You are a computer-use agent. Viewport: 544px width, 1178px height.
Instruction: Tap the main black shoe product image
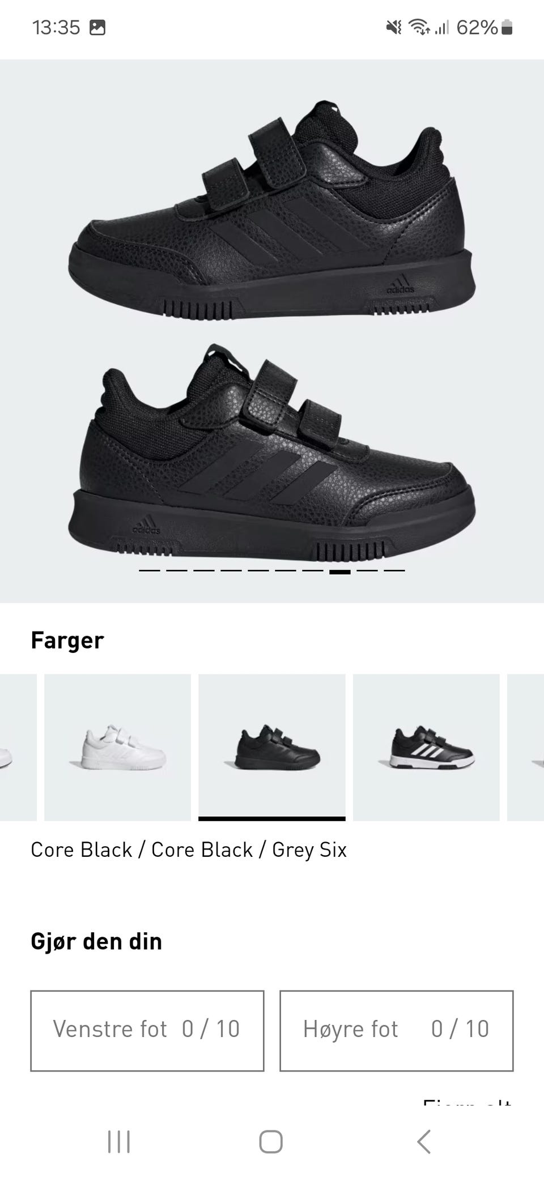click(272, 331)
